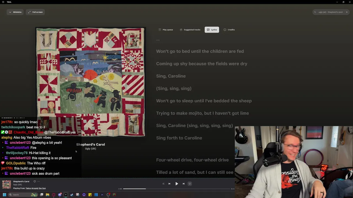Open Discord from the taskbar
This screenshot has width=353, height=198.
click(60, 195)
